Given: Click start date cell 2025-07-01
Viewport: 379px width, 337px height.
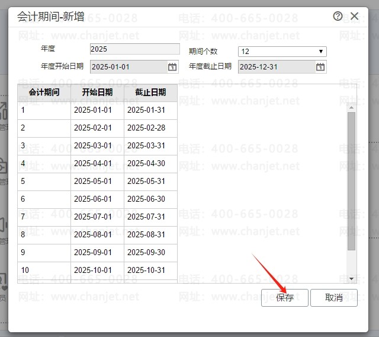Looking at the screenshot, I should (97, 217).
